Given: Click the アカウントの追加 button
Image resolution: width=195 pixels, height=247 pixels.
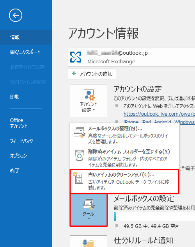Looking at the screenshot, I should (x=92, y=74).
